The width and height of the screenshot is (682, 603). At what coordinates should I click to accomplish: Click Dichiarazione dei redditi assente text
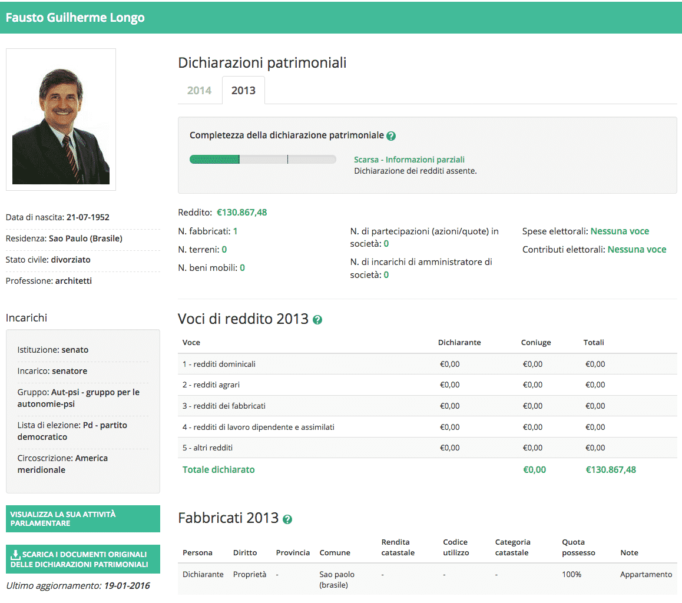click(x=415, y=171)
